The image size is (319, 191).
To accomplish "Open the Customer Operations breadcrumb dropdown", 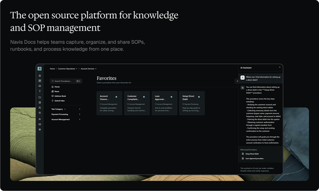I will [67, 69].
